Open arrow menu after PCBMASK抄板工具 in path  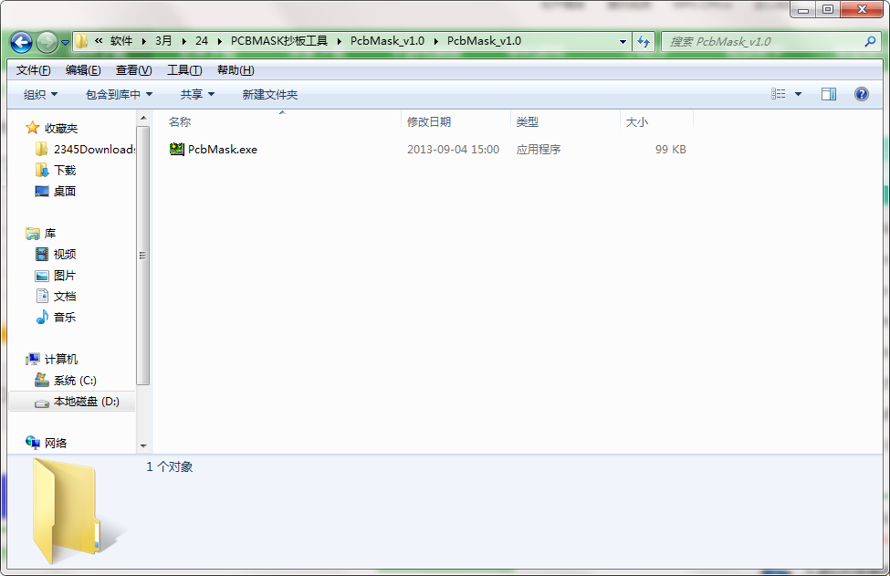click(340, 41)
